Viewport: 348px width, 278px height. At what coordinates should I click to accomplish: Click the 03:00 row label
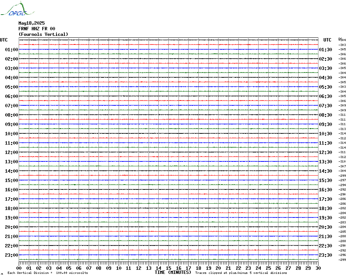[x=12, y=68]
